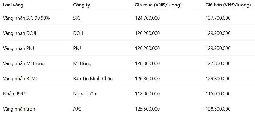Select the 'Vàng nhẫn BTMC' cell
This screenshot has height=117, width=255.
tap(21, 79)
